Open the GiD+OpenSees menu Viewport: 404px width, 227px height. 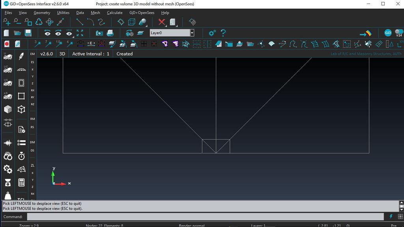coord(142,13)
